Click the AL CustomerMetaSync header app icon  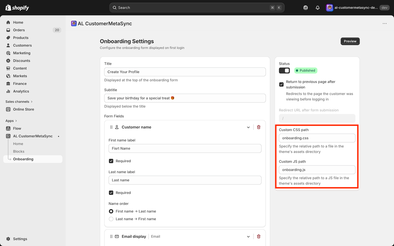click(x=74, y=24)
